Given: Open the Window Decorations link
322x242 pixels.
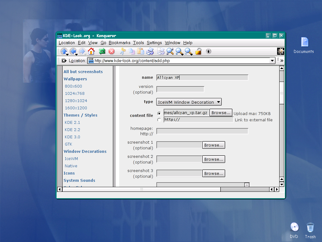Looking at the screenshot, I should click(85, 152).
